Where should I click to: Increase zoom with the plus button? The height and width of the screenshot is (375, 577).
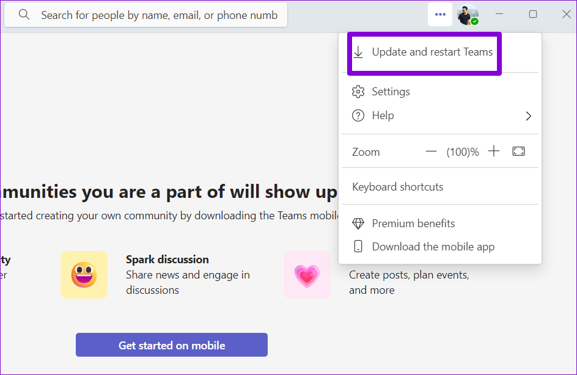(494, 151)
